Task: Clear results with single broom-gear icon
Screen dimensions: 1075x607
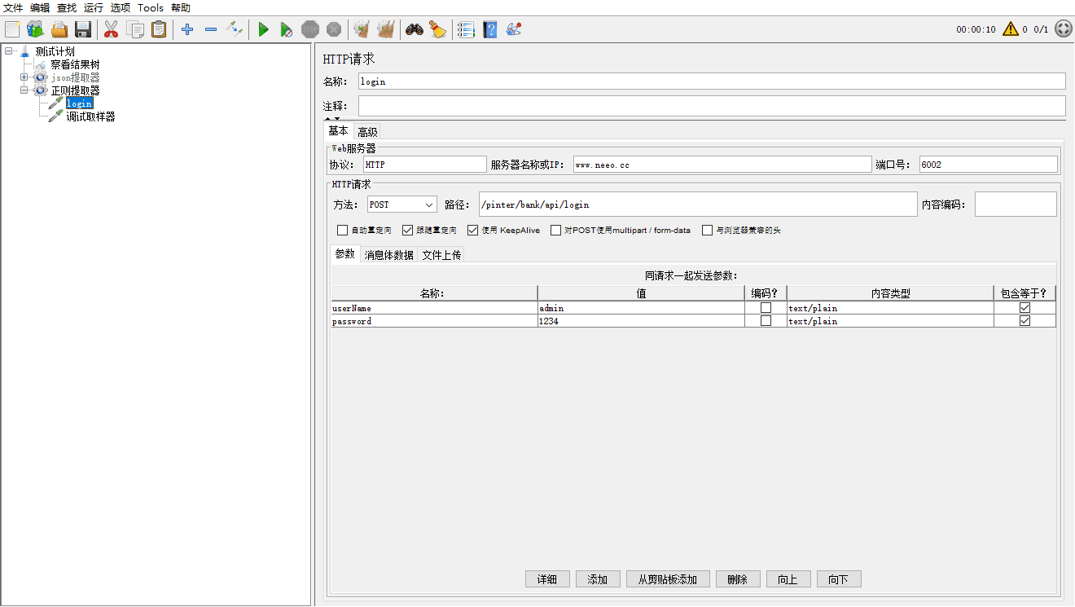Action: [362, 30]
